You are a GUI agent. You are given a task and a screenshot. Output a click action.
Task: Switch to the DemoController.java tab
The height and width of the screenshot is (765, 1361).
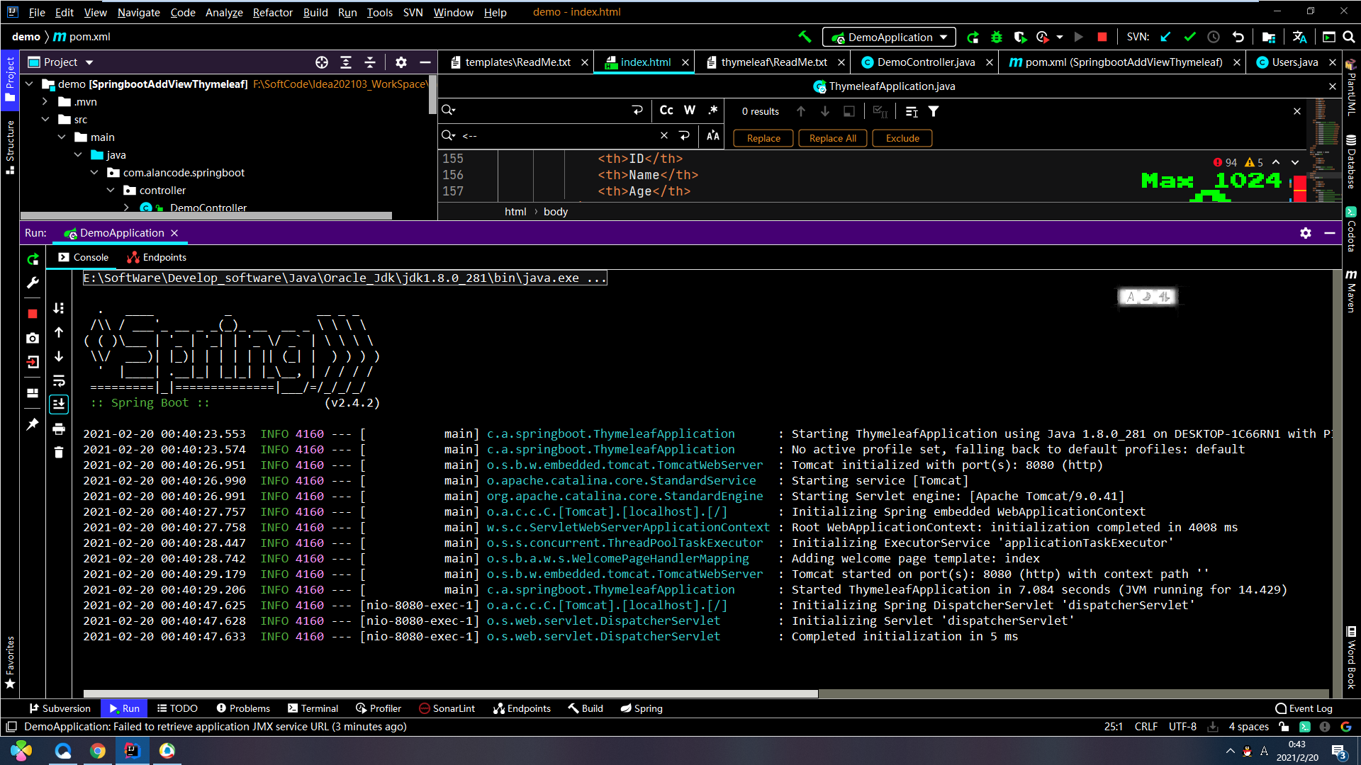926,62
